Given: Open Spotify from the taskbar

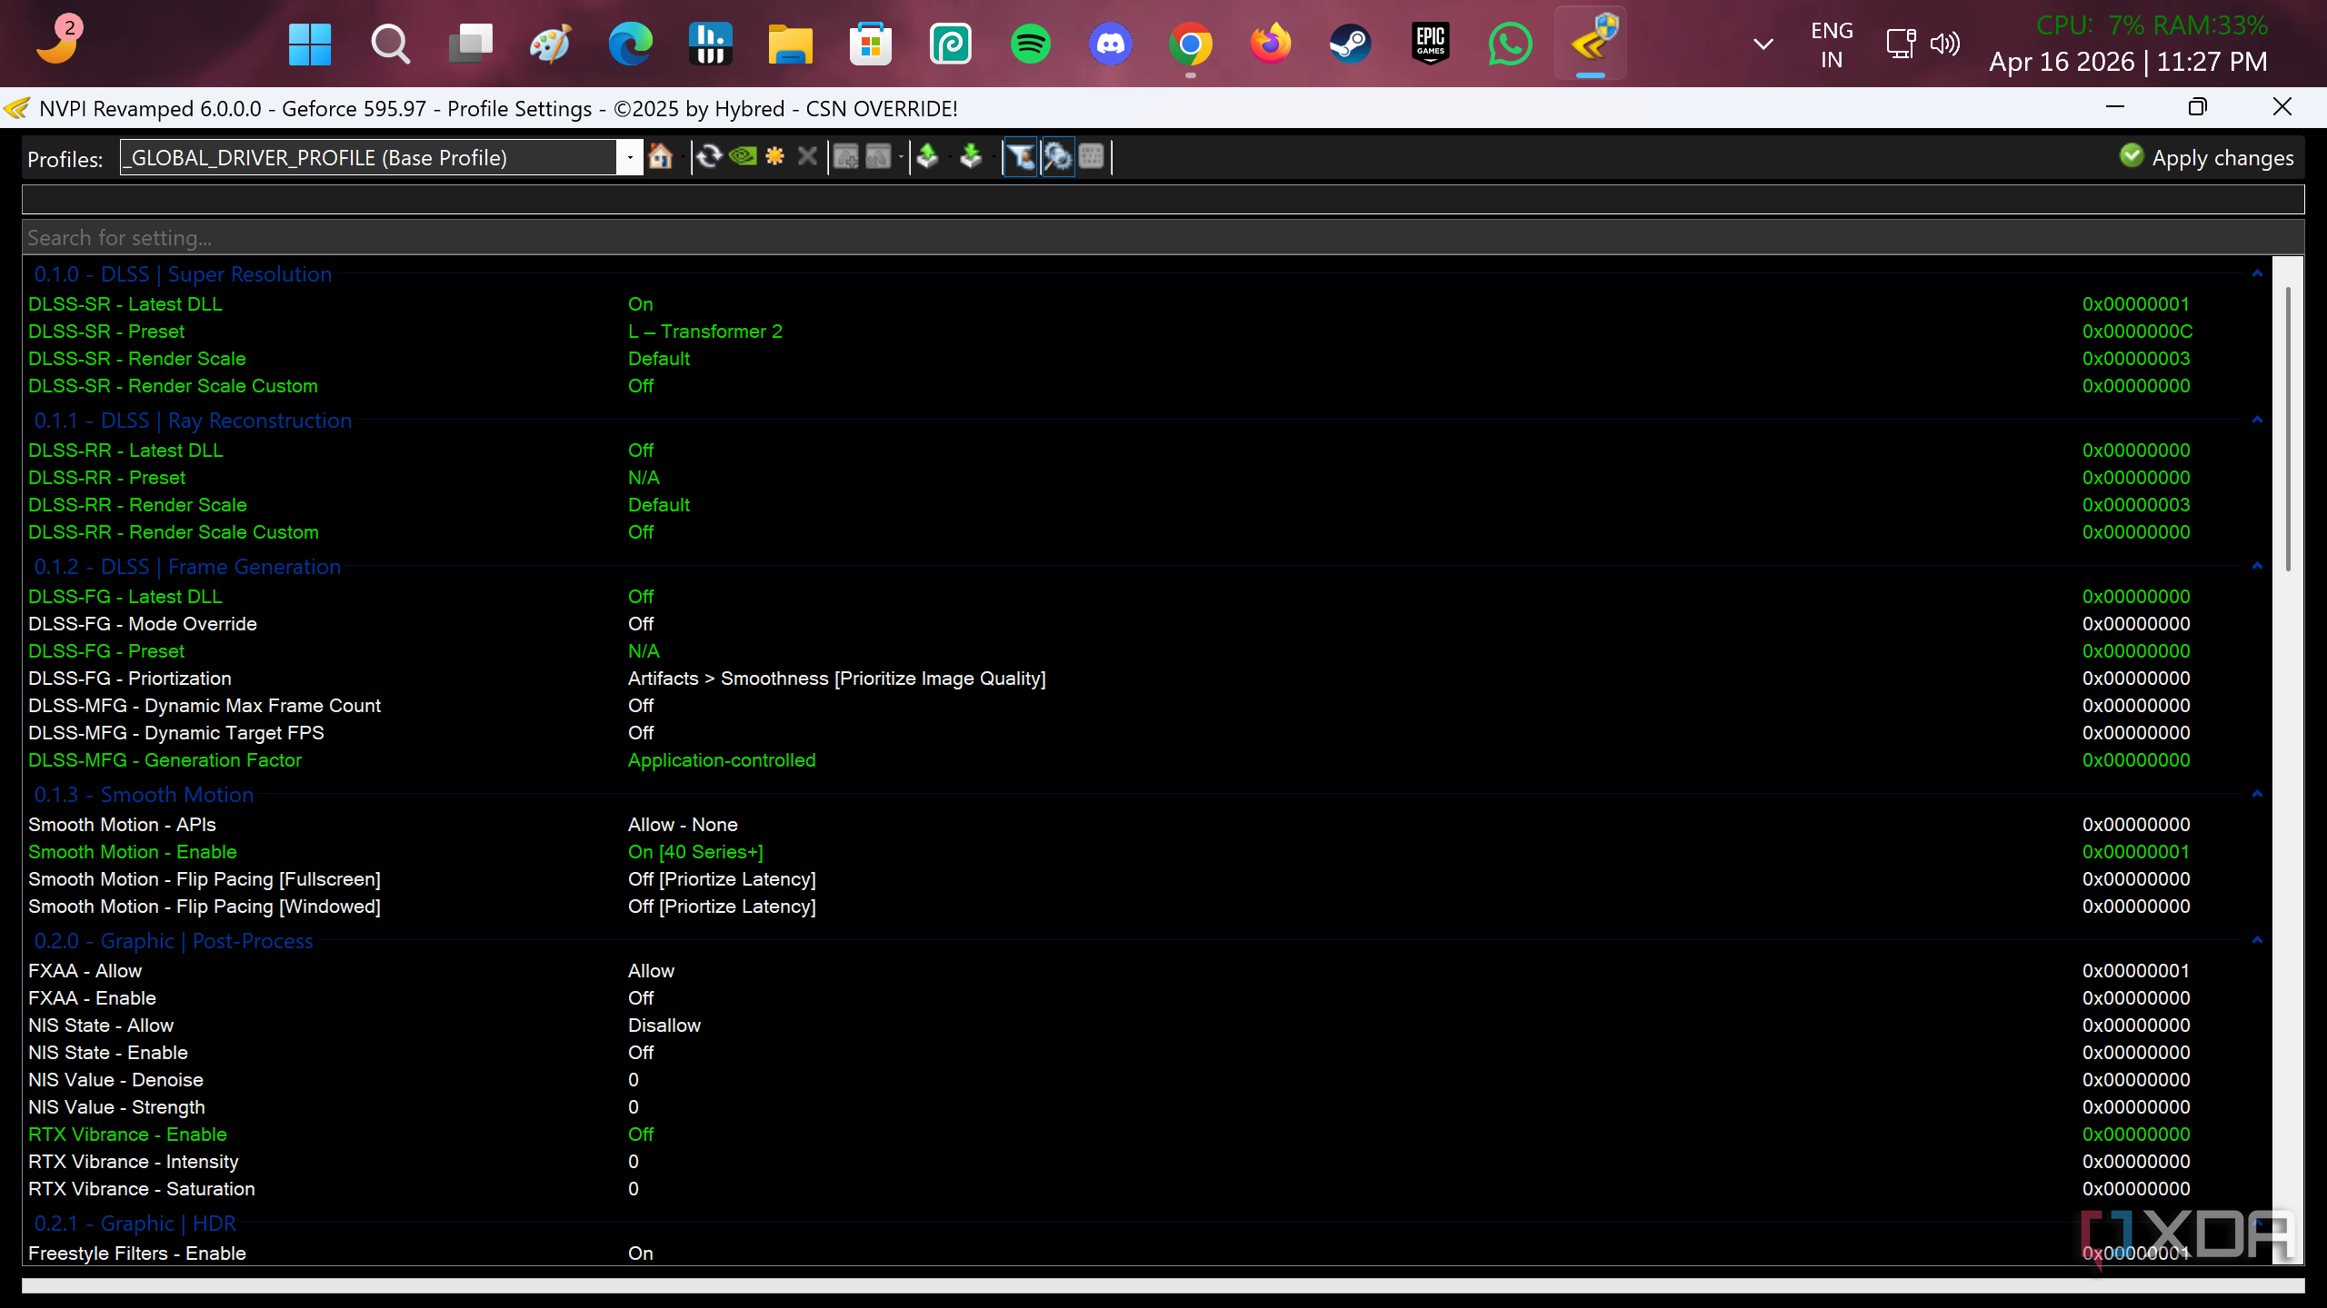Looking at the screenshot, I should pos(1030,44).
